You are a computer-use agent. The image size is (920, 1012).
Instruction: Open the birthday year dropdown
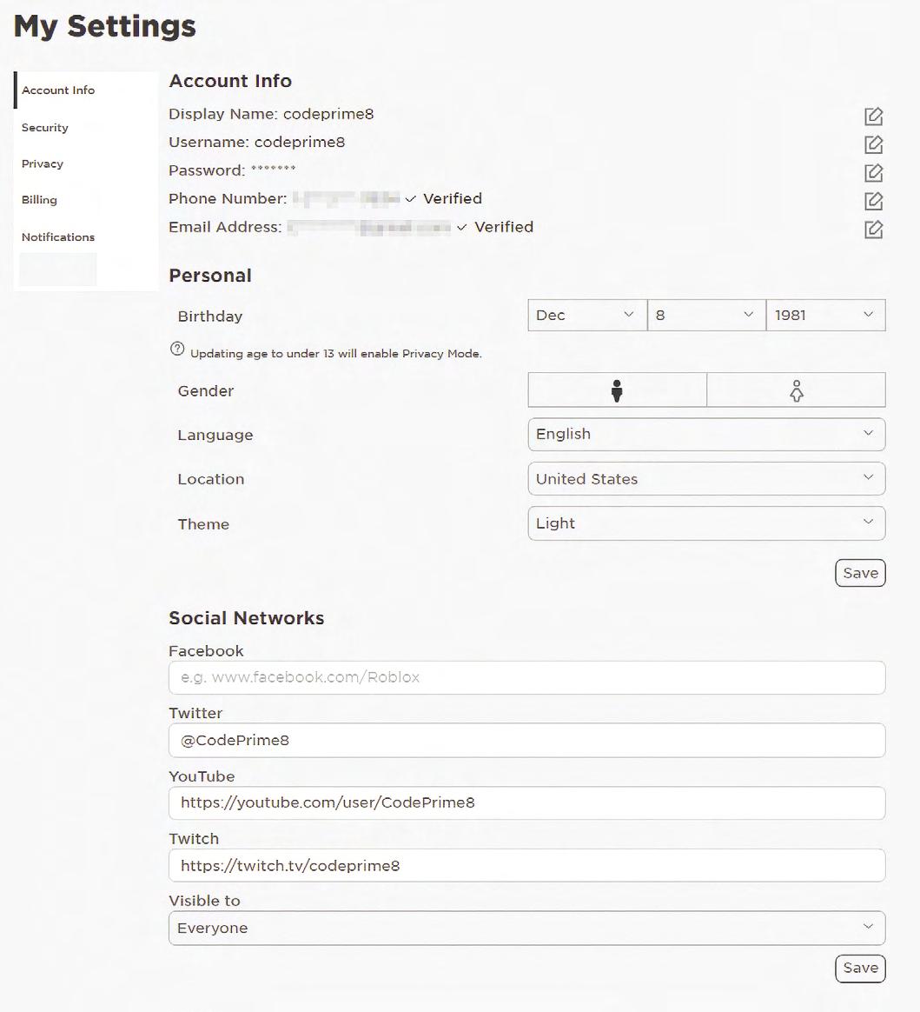(x=824, y=315)
